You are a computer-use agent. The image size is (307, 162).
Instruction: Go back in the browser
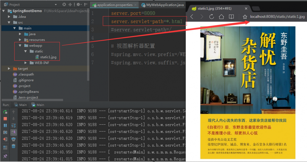(192, 17)
